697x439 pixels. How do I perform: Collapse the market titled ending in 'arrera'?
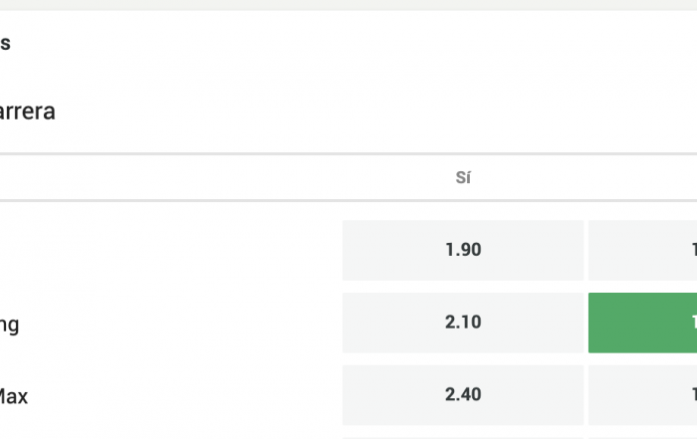[x=27, y=111]
